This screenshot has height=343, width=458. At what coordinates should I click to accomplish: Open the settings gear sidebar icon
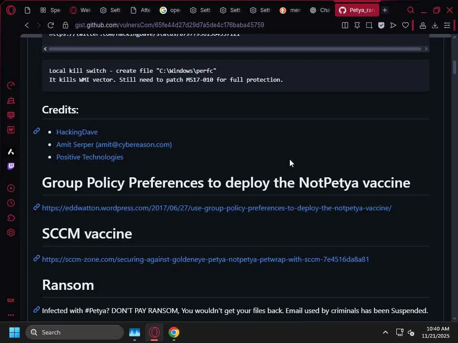tap(11, 233)
